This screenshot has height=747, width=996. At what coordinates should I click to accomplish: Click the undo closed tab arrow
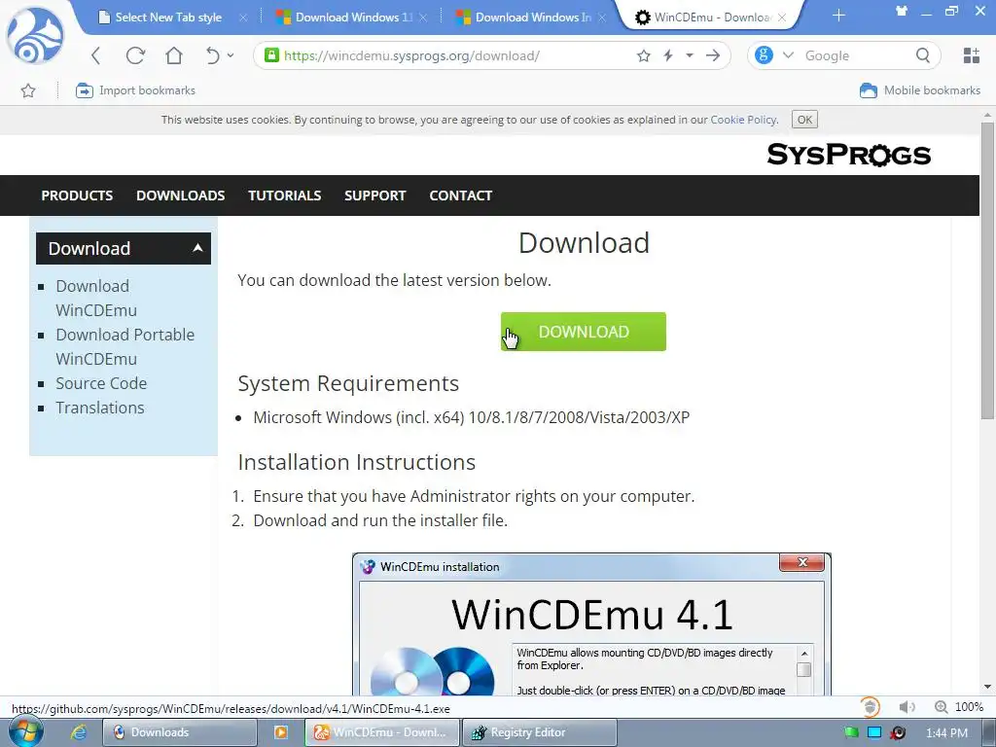pos(212,55)
